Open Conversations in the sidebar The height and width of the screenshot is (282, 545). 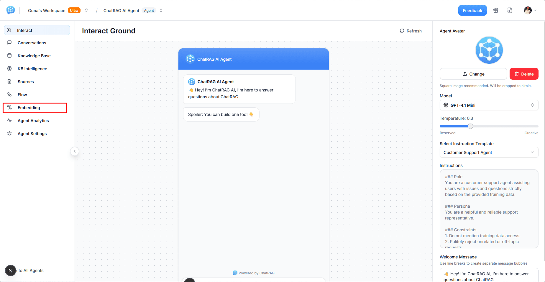(37, 43)
